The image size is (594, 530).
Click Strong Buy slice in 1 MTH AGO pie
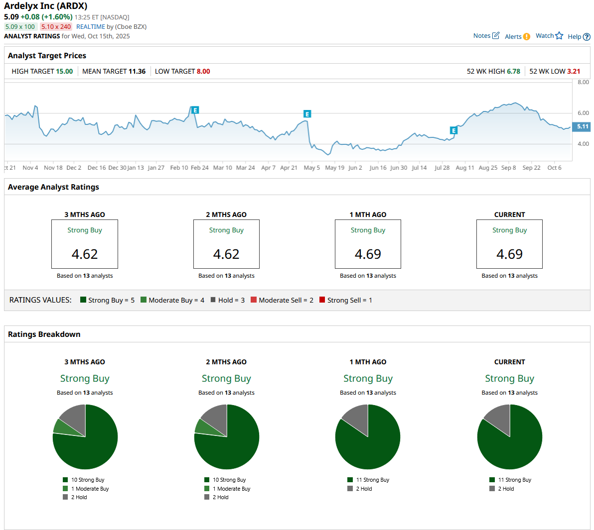[x=371, y=445]
